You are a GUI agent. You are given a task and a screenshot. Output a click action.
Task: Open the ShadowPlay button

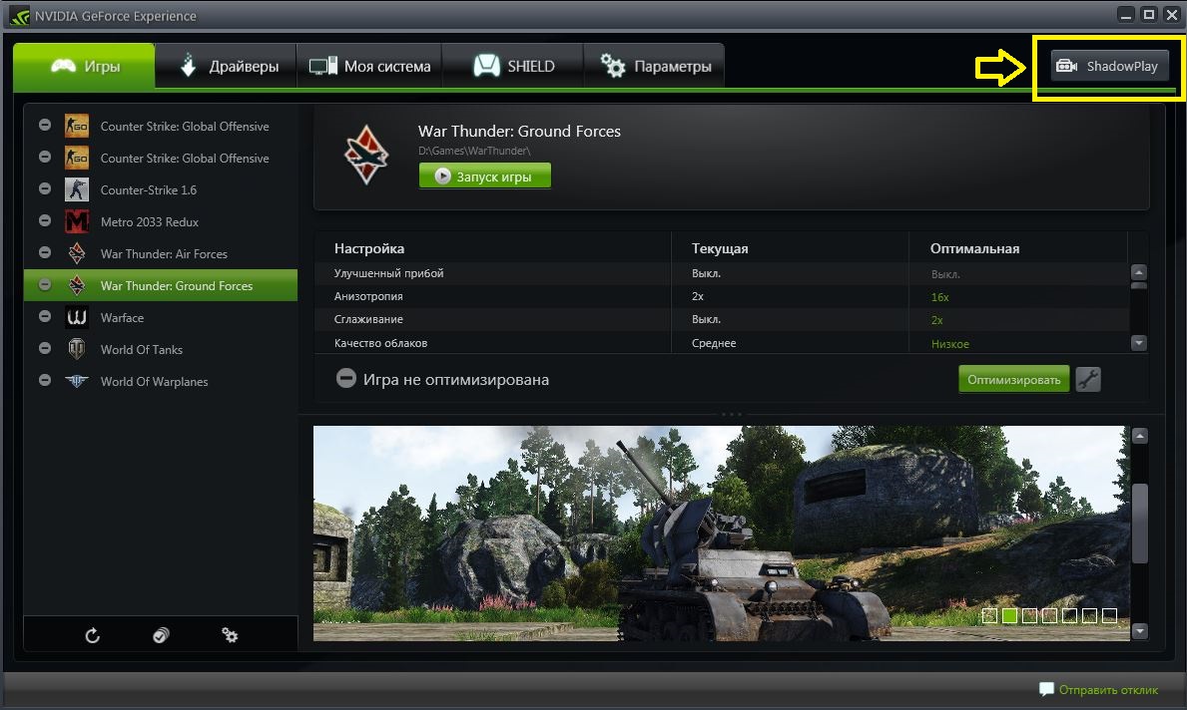coord(1108,66)
